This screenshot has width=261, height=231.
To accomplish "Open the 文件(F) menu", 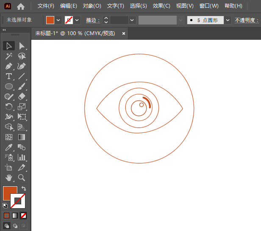I will point(46,6).
